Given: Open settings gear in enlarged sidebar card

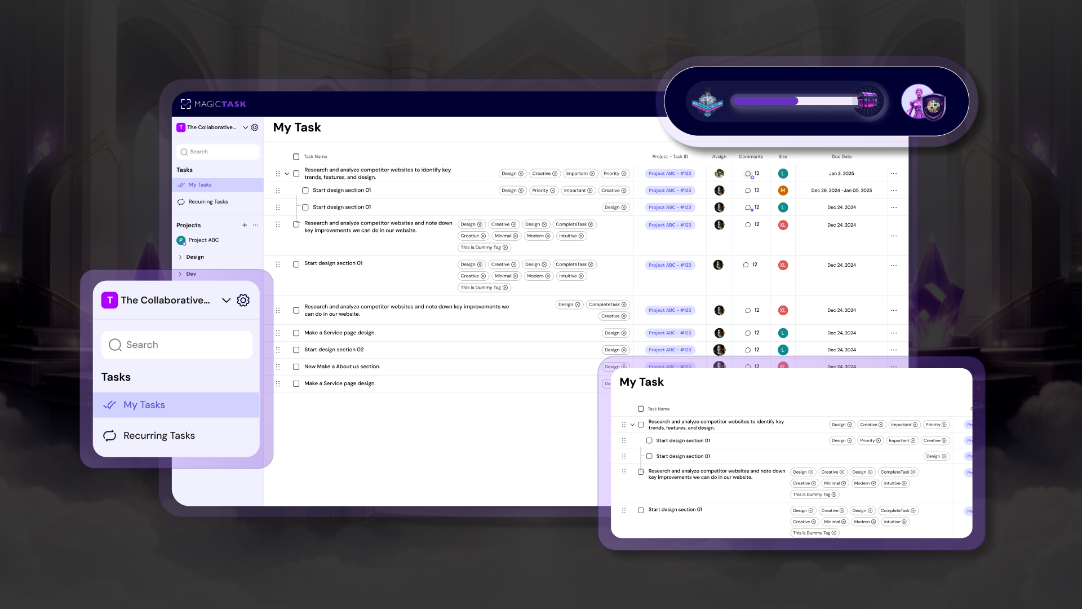Looking at the screenshot, I should click(x=243, y=300).
